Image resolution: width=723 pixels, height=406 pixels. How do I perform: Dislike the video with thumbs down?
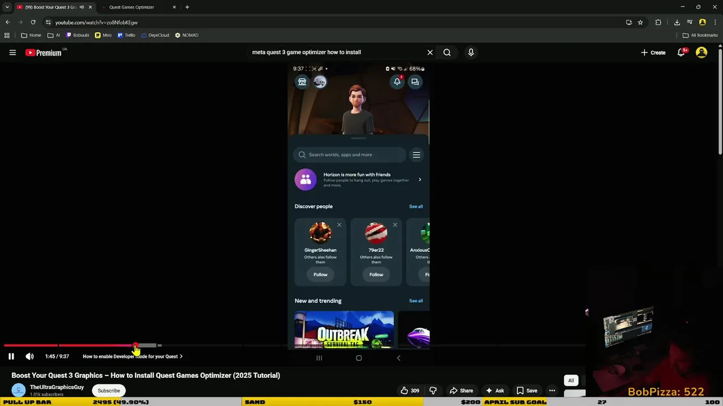[433, 390]
